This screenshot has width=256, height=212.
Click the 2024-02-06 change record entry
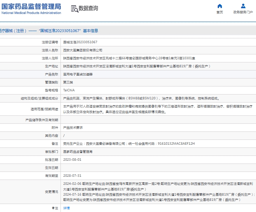[158, 187]
